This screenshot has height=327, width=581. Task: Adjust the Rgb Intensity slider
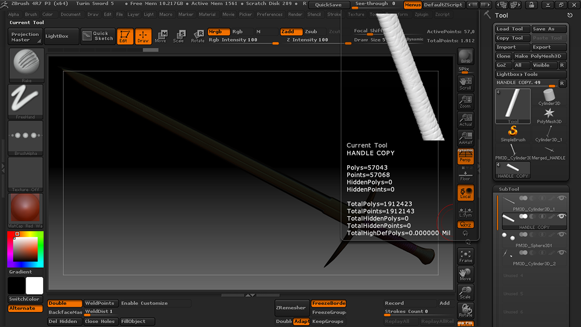click(243, 40)
